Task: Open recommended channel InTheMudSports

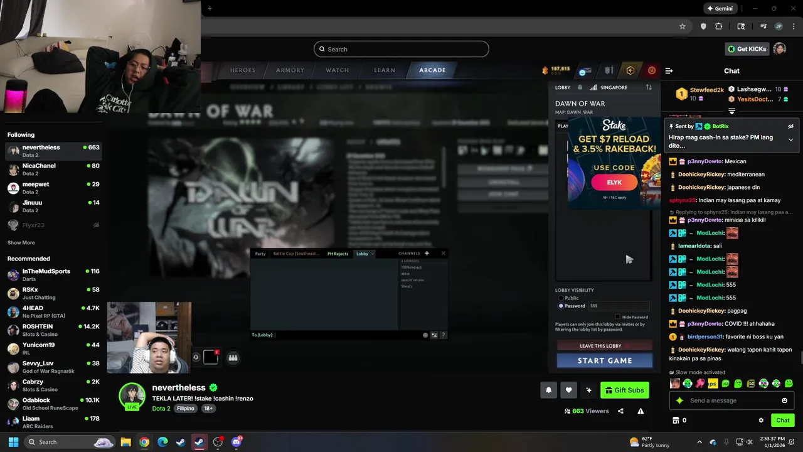Action: (x=53, y=275)
